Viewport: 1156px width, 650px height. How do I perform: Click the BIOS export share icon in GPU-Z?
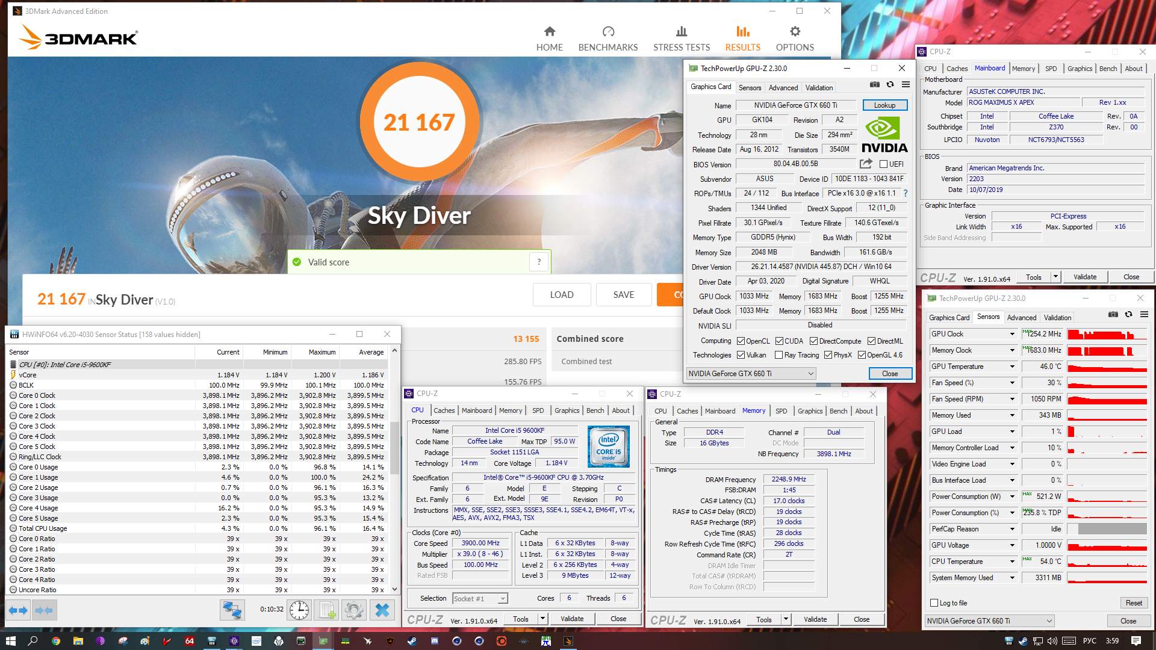pyautogui.click(x=866, y=164)
